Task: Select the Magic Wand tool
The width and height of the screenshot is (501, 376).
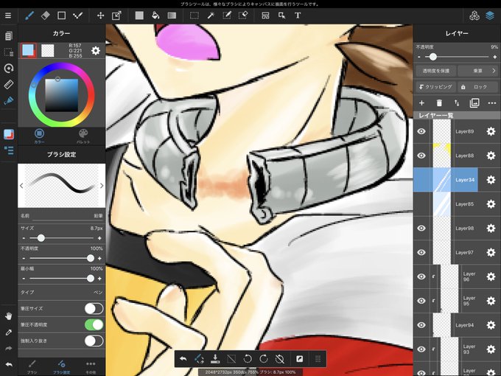Action: pos(211,15)
